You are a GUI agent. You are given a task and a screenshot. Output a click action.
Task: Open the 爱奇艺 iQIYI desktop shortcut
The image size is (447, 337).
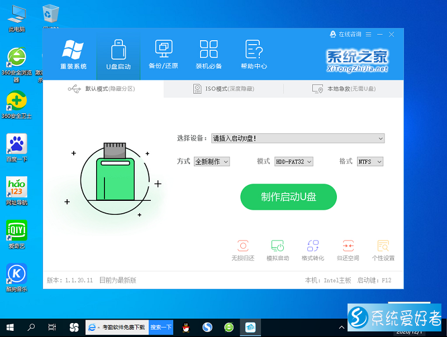[16, 233]
